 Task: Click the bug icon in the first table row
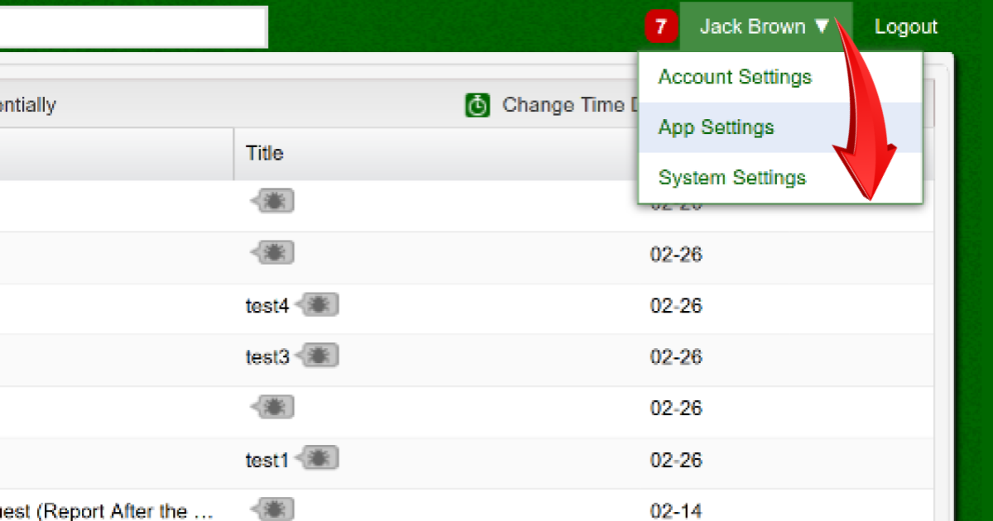[273, 202]
